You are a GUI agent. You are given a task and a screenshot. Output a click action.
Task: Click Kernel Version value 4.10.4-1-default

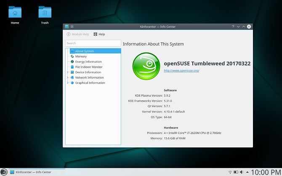(174, 112)
